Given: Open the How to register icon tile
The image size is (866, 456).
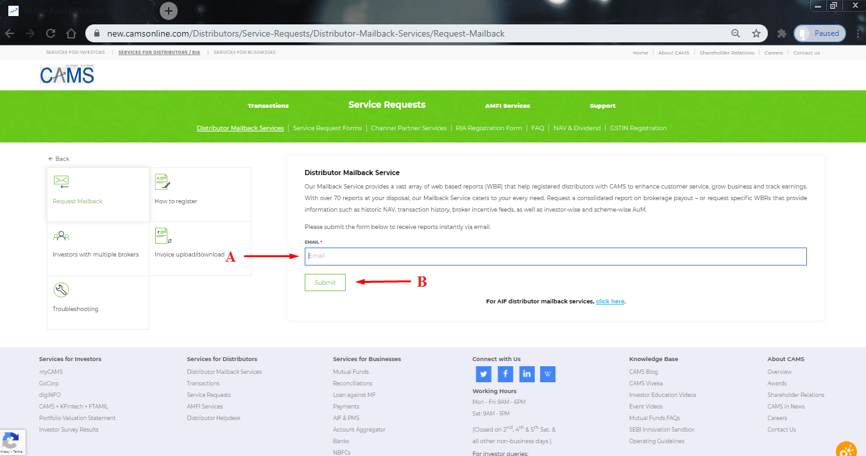Looking at the screenshot, I should pyautogui.click(x=162, y=182).
